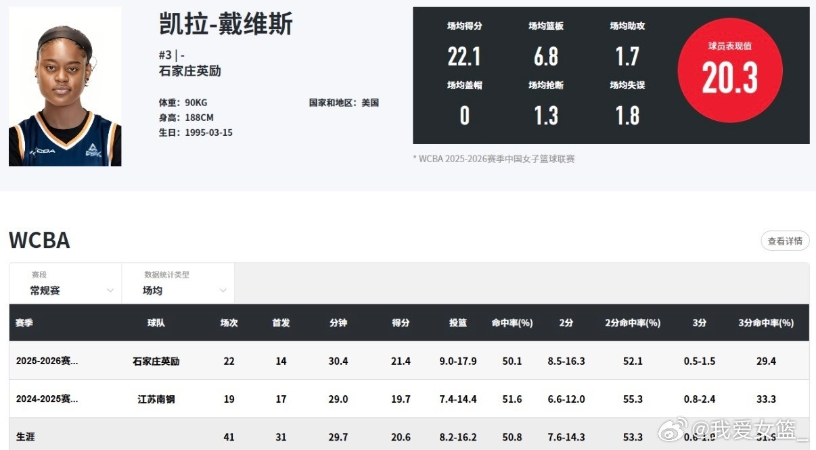Click the 查看详情 button

[x=785, y=241]
